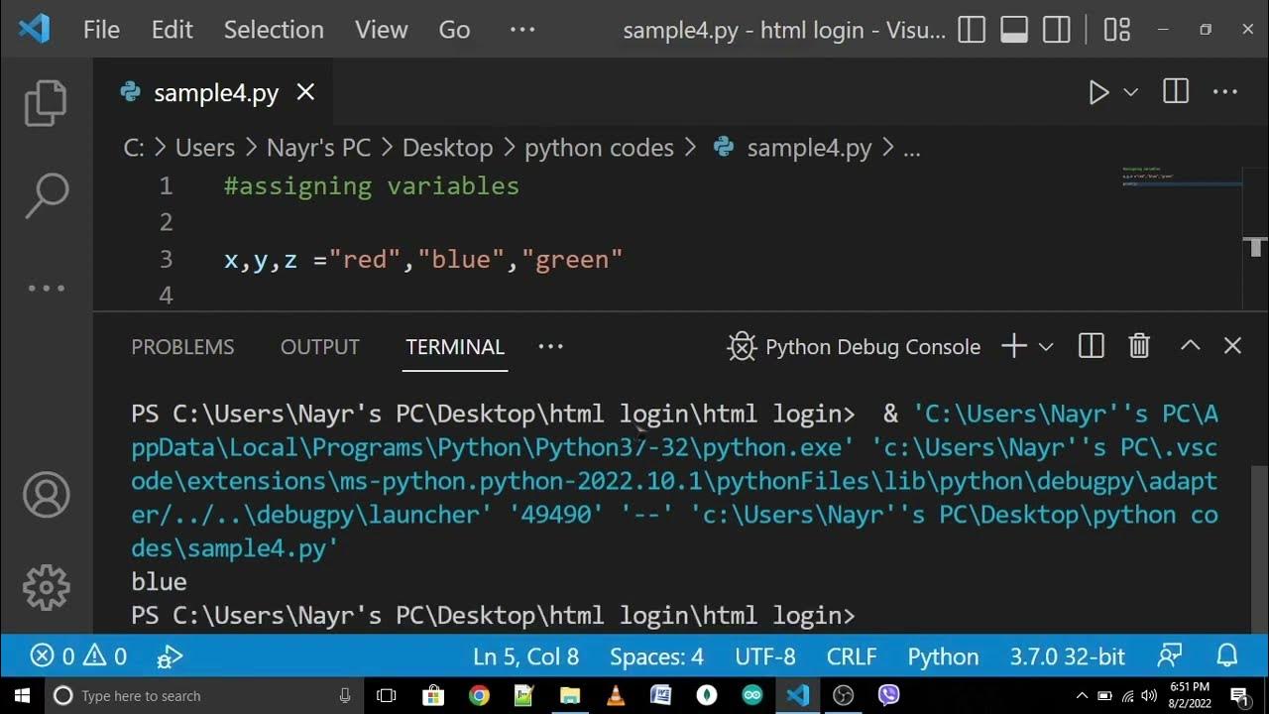Open the Search view in the activity bar
Image resolution: width=1269 pixels, height=714 pixels.
tap(46, 195)
